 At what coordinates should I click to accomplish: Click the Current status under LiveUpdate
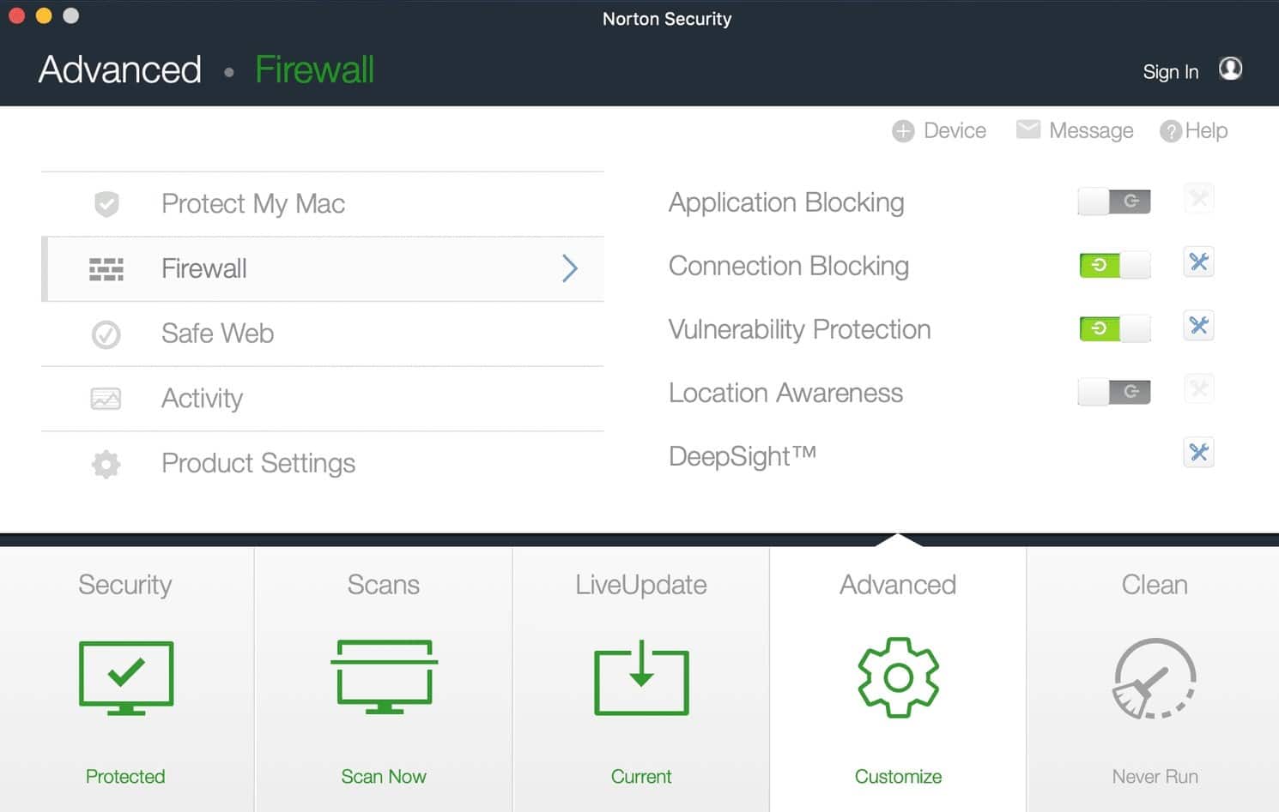pos(641,777)
